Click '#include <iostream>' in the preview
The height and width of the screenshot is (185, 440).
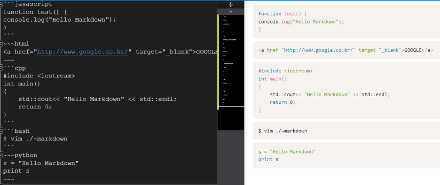tap(285, 71)
